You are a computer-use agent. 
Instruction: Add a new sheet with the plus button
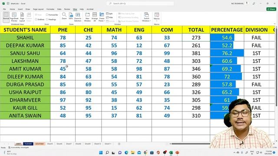tap(119, 144)
